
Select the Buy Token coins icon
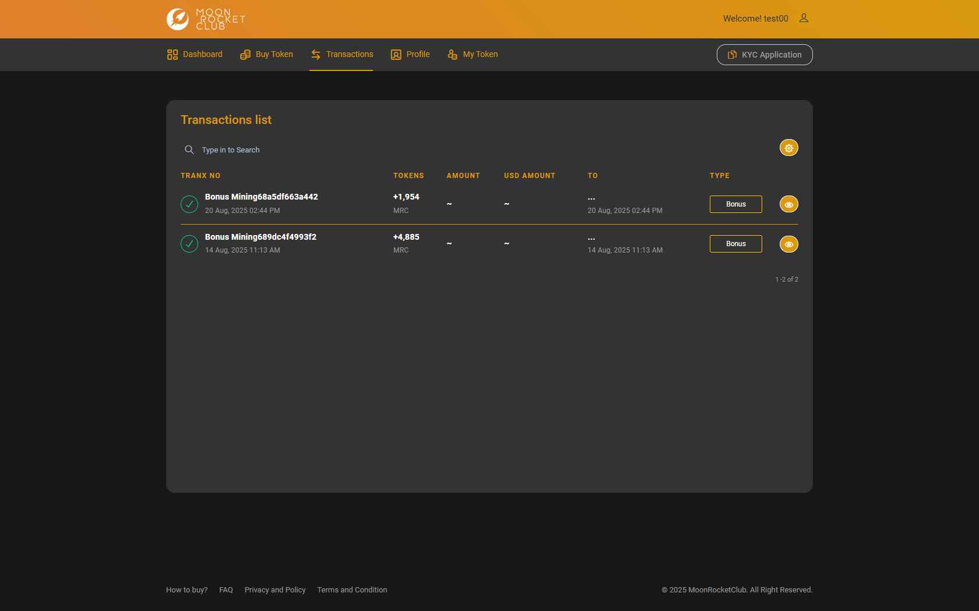tap(245, 54)
